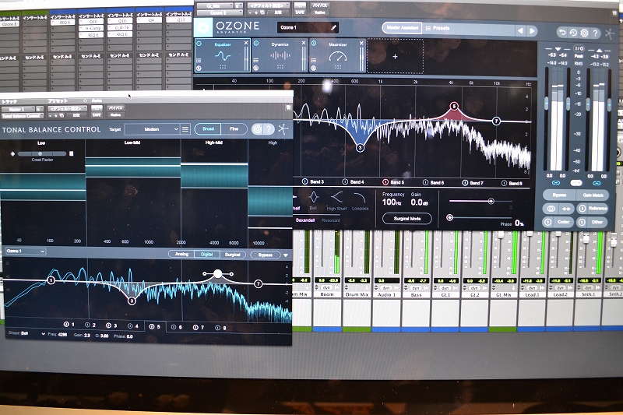Select the Maximizer module tile
Image resolution: width=623 pixels, height=415 pixels.
(x=337, y=55)
